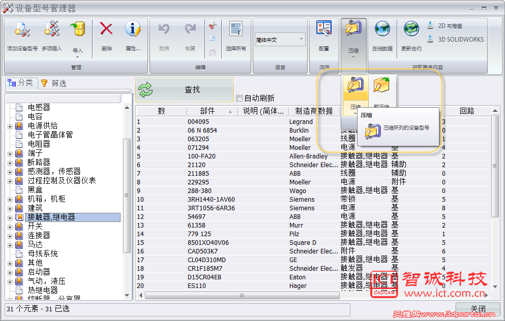The image size is (505, 321).
Task: Click the paste clipboard icon in 编辑 group
Action: click(213, 52)
